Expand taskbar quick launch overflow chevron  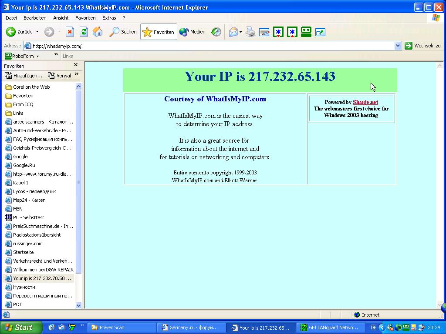82,325
